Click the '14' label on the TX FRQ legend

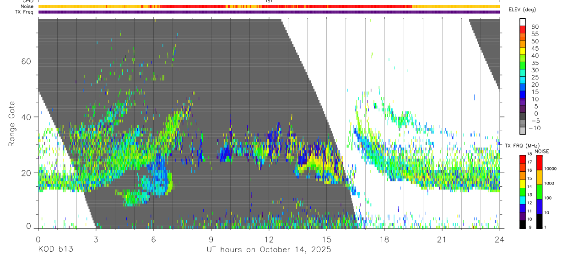pyautogui.click(x=530, y=186)
